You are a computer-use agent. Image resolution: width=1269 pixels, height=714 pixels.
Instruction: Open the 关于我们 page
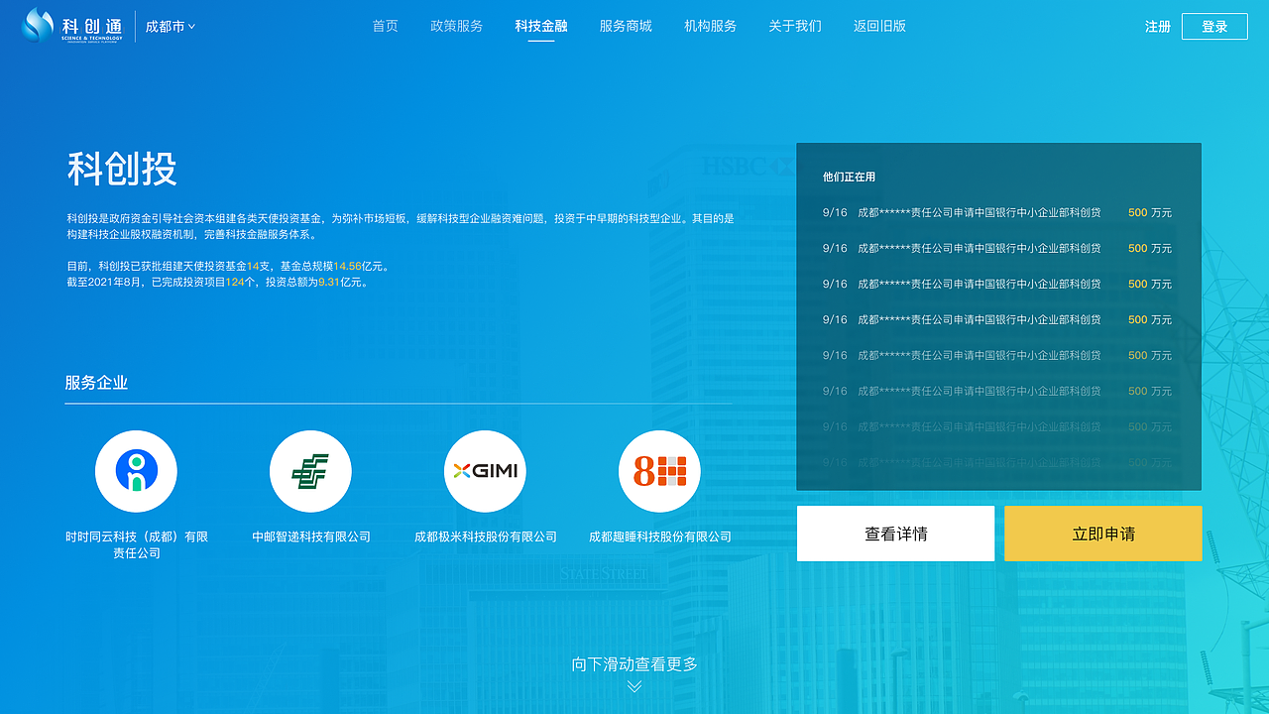pos(794,26)
